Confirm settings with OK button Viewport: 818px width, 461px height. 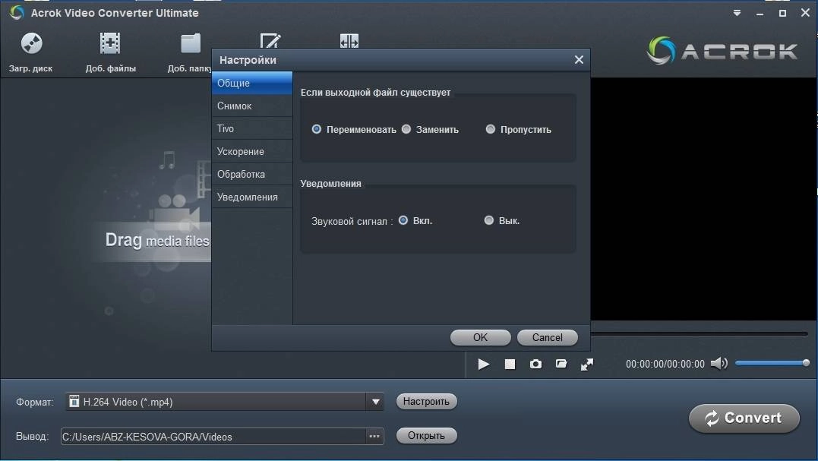pos(481,337)
